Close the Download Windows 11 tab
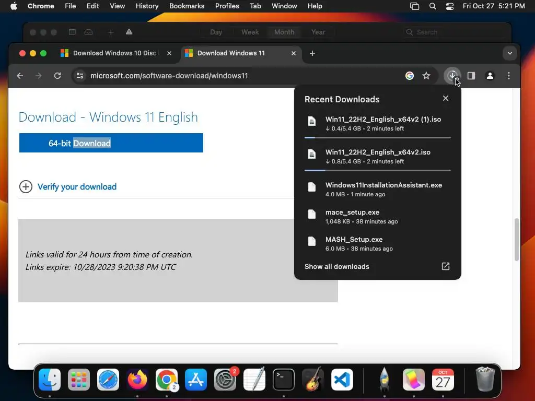 [294, 53]
